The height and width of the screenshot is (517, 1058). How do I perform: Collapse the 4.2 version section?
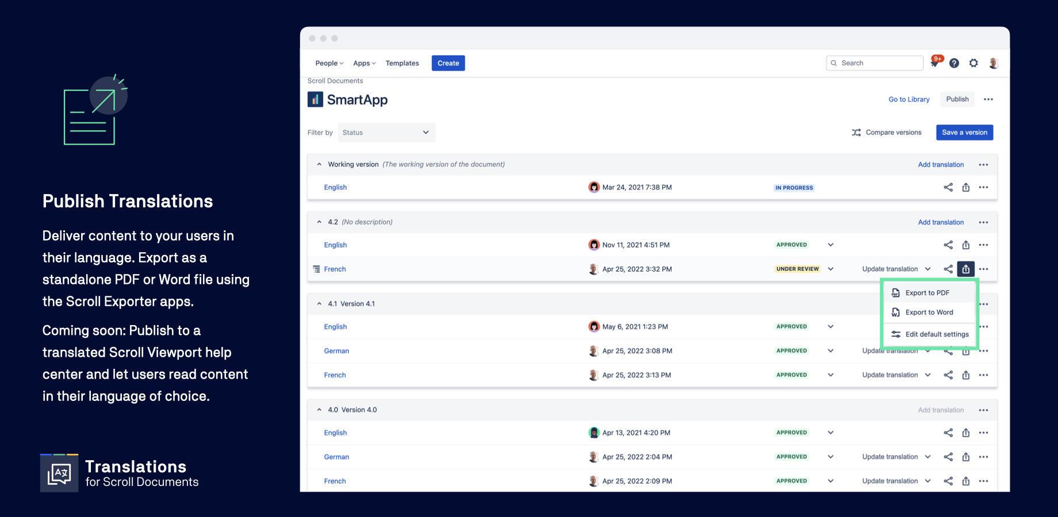(319, 222)
